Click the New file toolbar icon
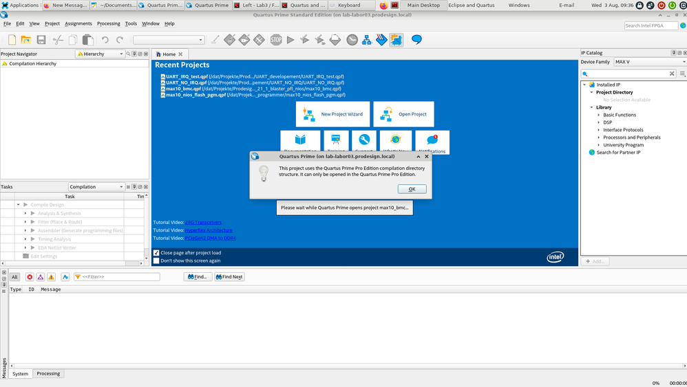Viewport: 687px width, 387px height. 12,40
